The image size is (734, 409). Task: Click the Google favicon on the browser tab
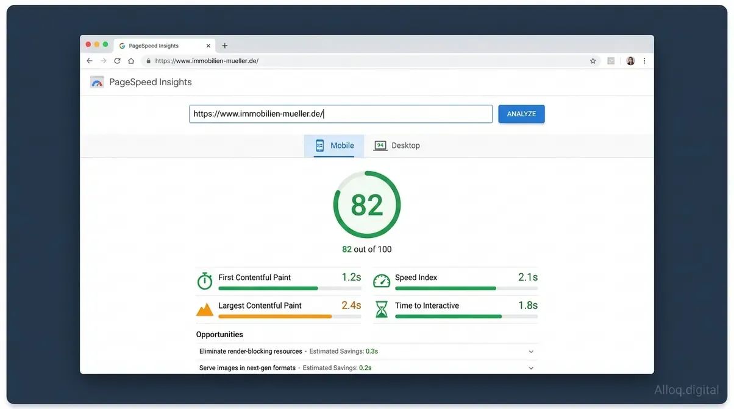122,46
